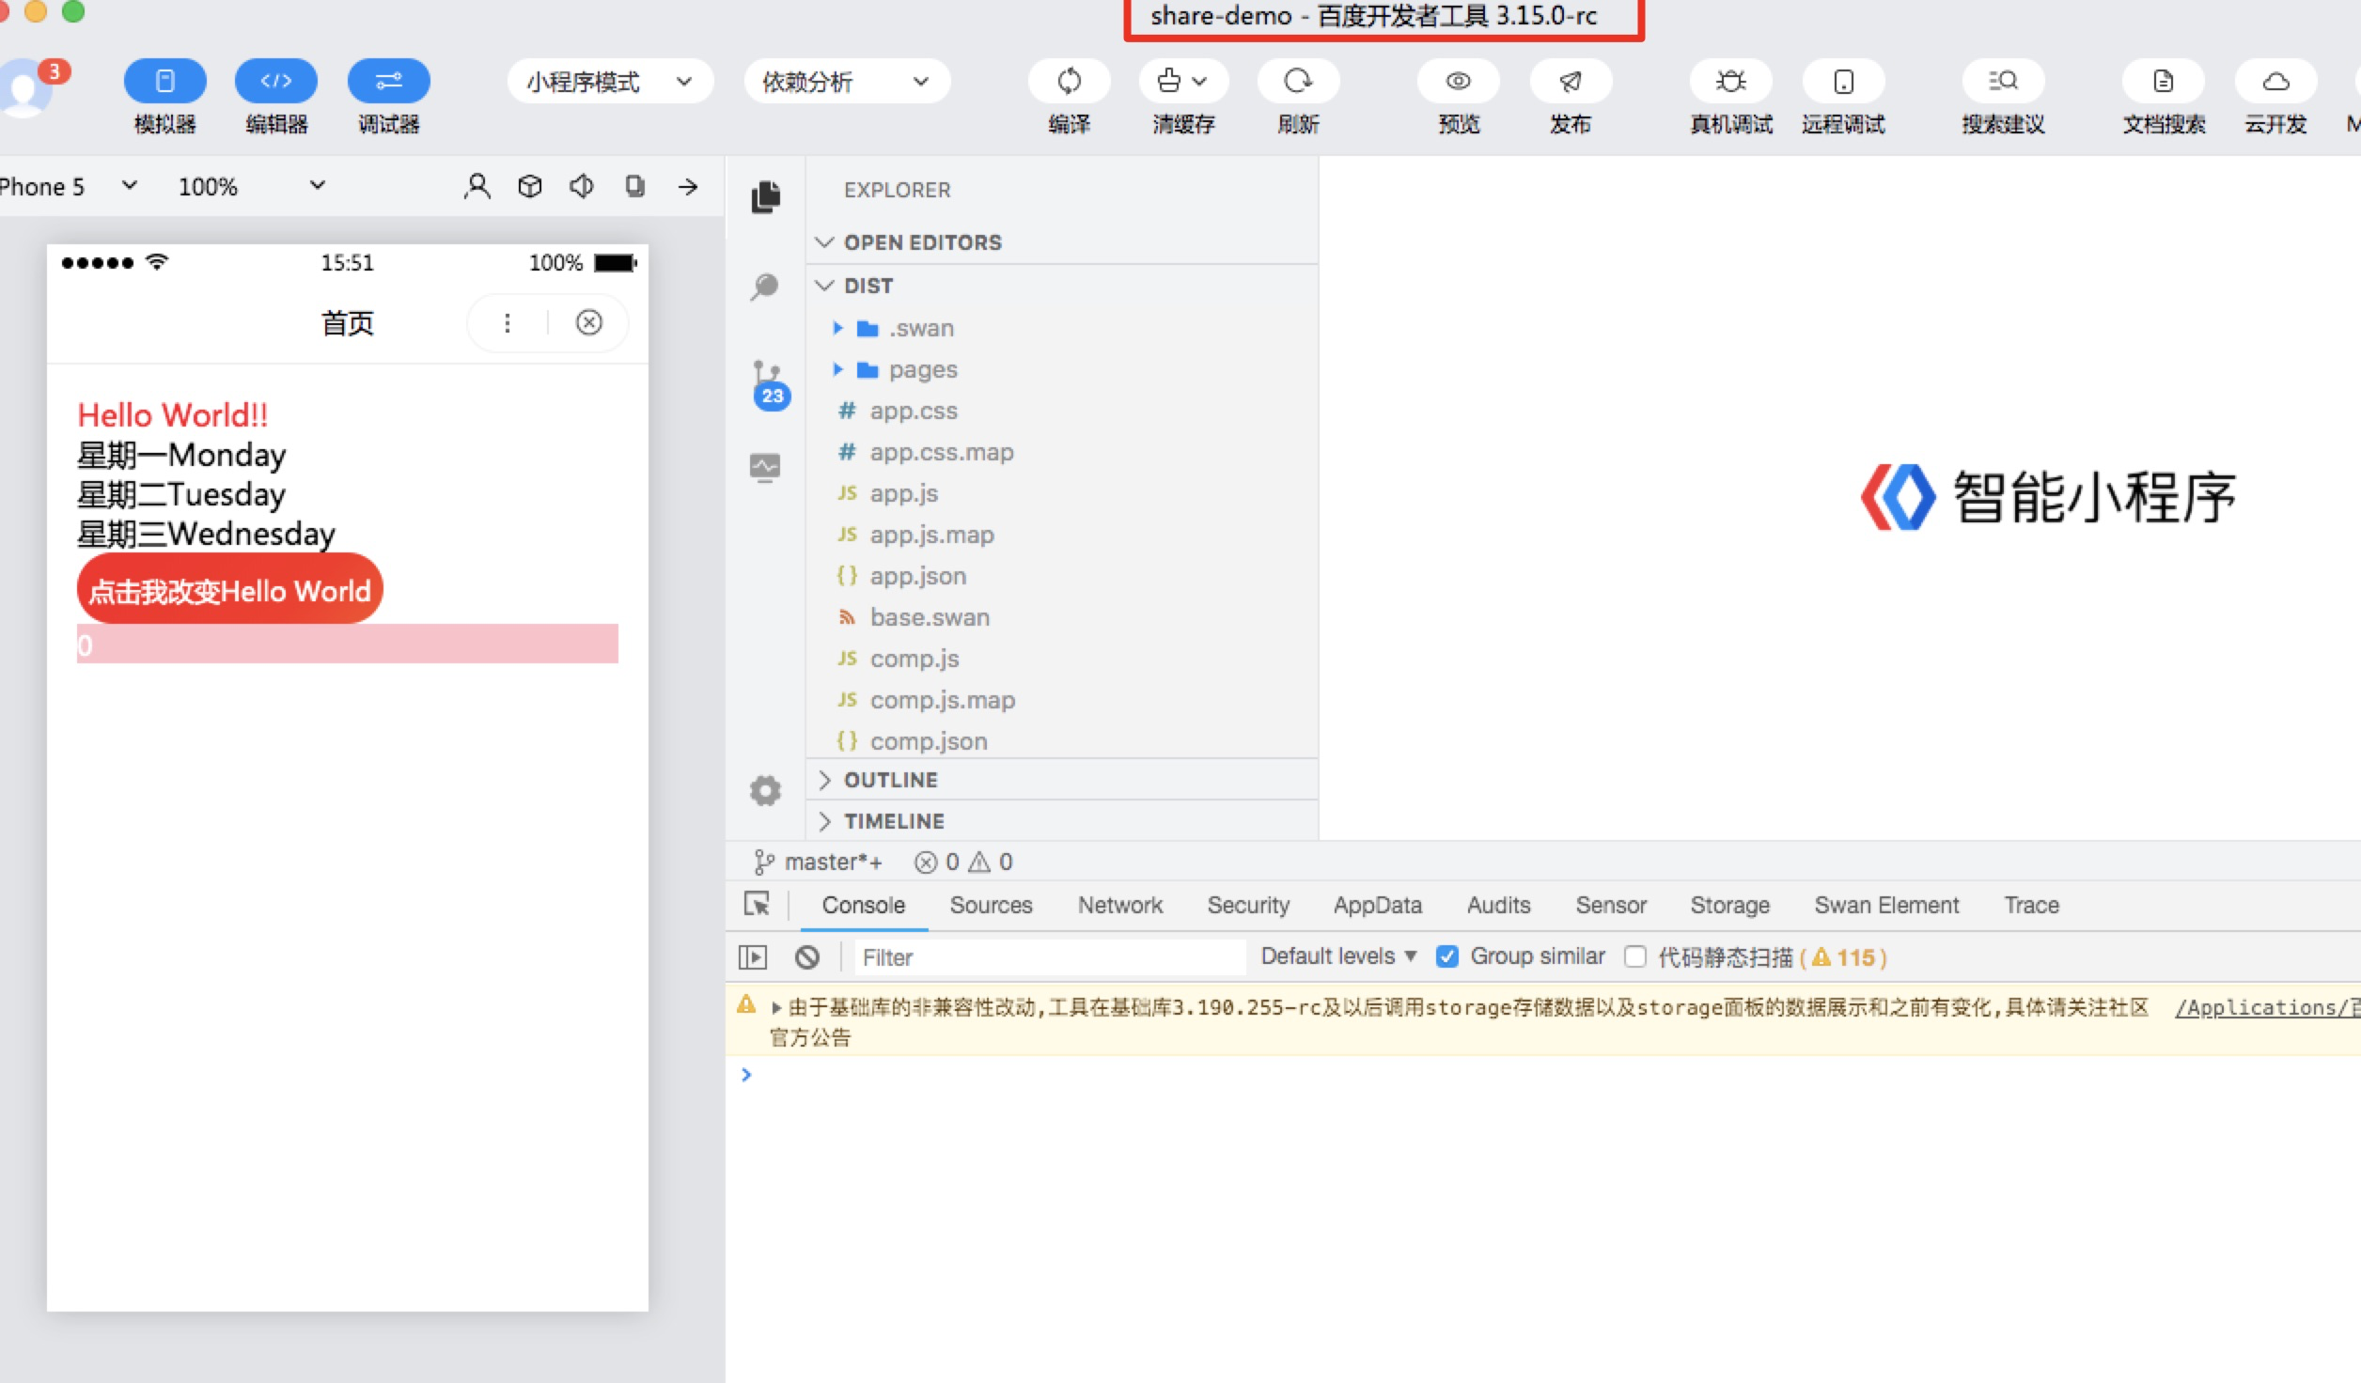Click the user avatar with notification badge
This screenshot has width=2361, height=1383.
26,88
